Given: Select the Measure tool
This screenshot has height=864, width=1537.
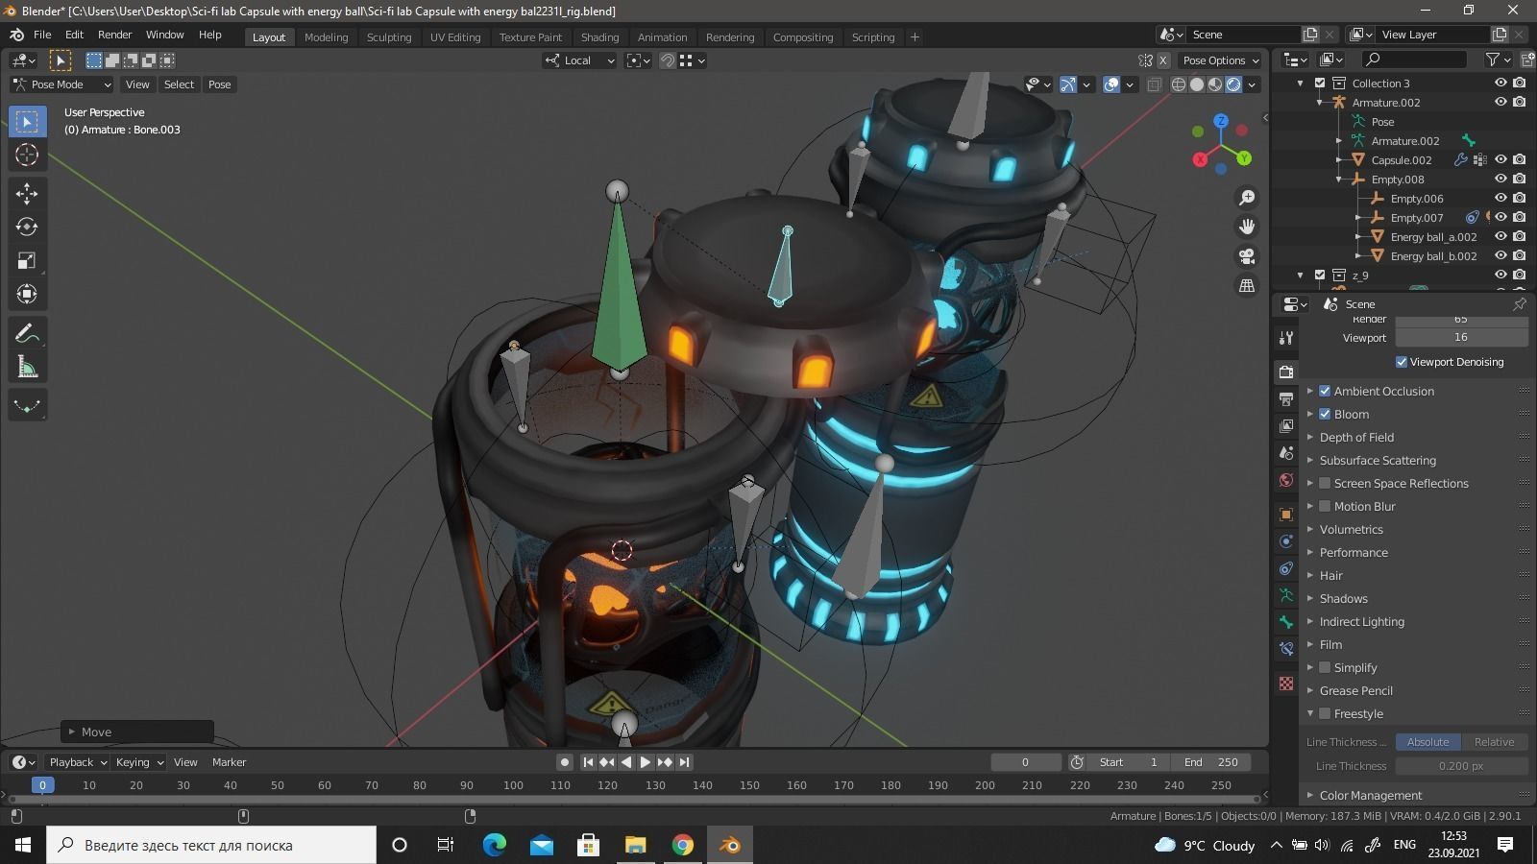Looking at the screenshot, I should (27, 368).
